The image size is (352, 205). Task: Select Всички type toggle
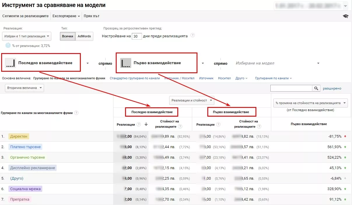[x=68, y=36]
